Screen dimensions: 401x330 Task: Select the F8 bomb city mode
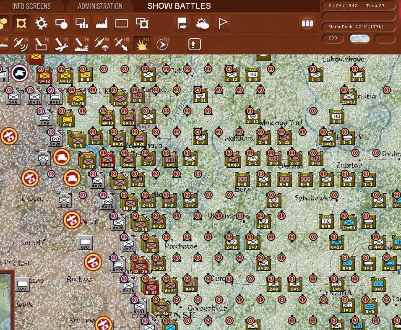click(x=81, y=44)
